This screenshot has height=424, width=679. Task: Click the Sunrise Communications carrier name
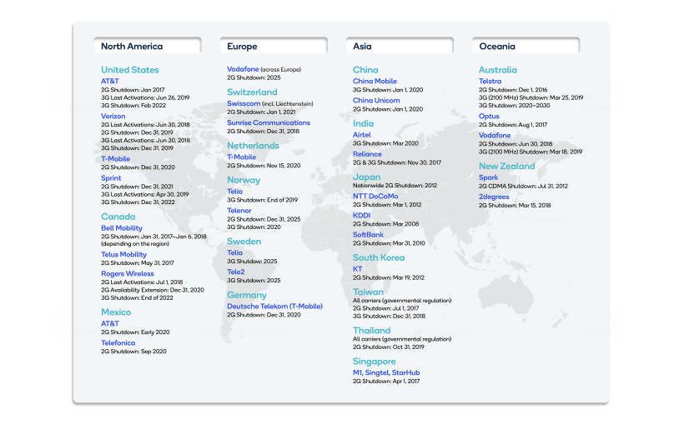point(269,123)
